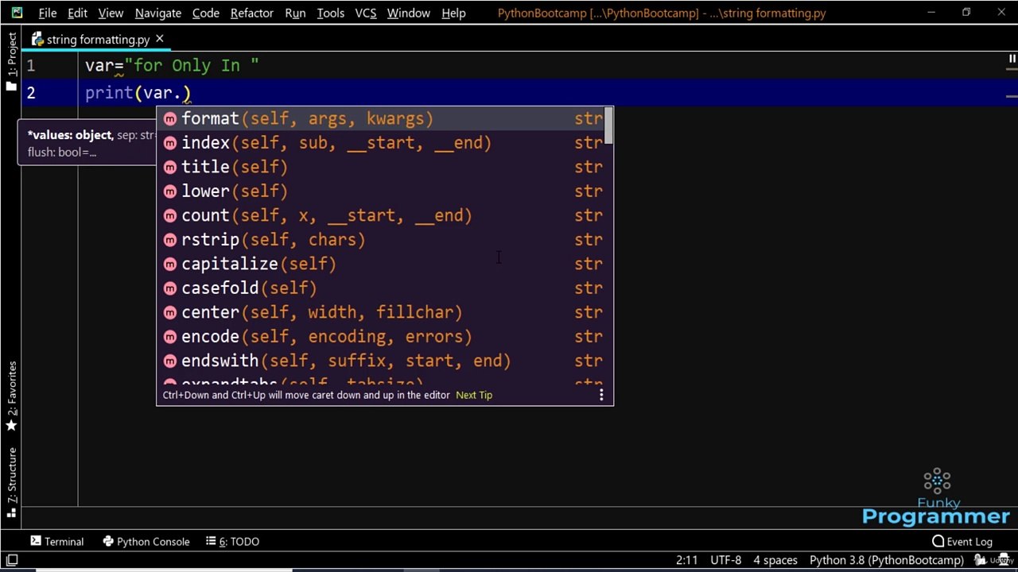Screen dimensions: 1018x572
Task: Click method icon beside lower suggestion
Action: [x=169, y=191]
